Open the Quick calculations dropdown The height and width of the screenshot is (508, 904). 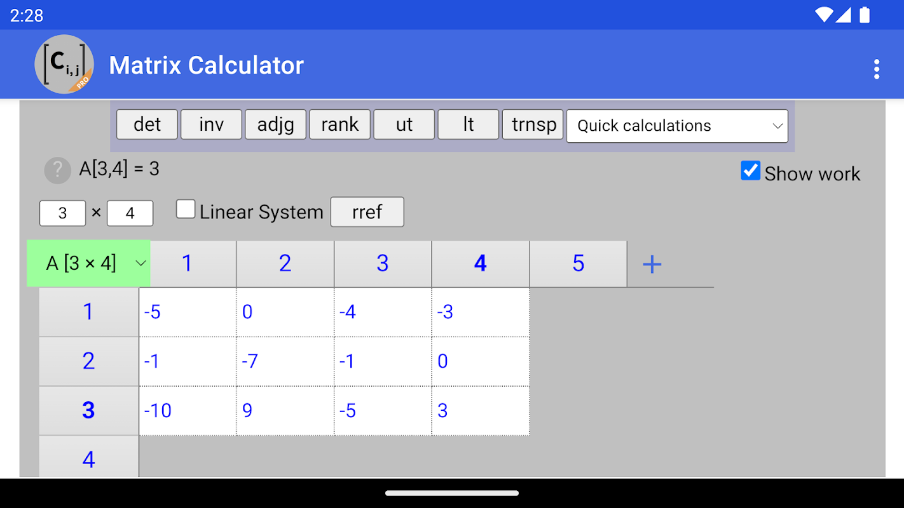pyautogui.click(x=677, y=126)
